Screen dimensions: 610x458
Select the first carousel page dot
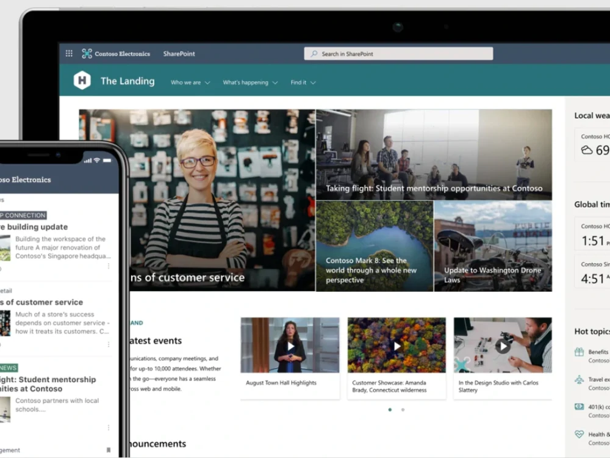click(x=390, y=410)
